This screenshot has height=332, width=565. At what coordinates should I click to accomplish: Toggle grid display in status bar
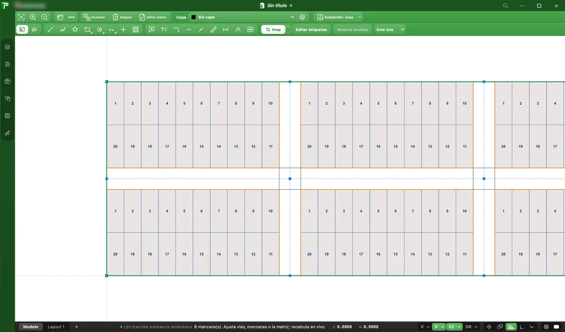546,327
